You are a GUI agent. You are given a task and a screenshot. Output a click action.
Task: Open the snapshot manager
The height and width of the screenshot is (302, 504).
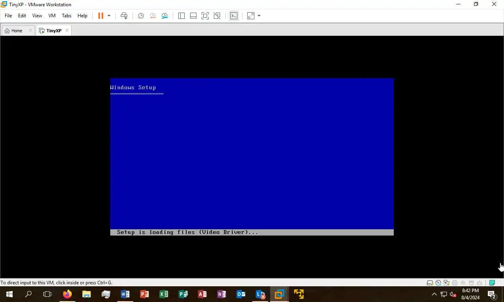pyautogui.click(x=165, y=16)
